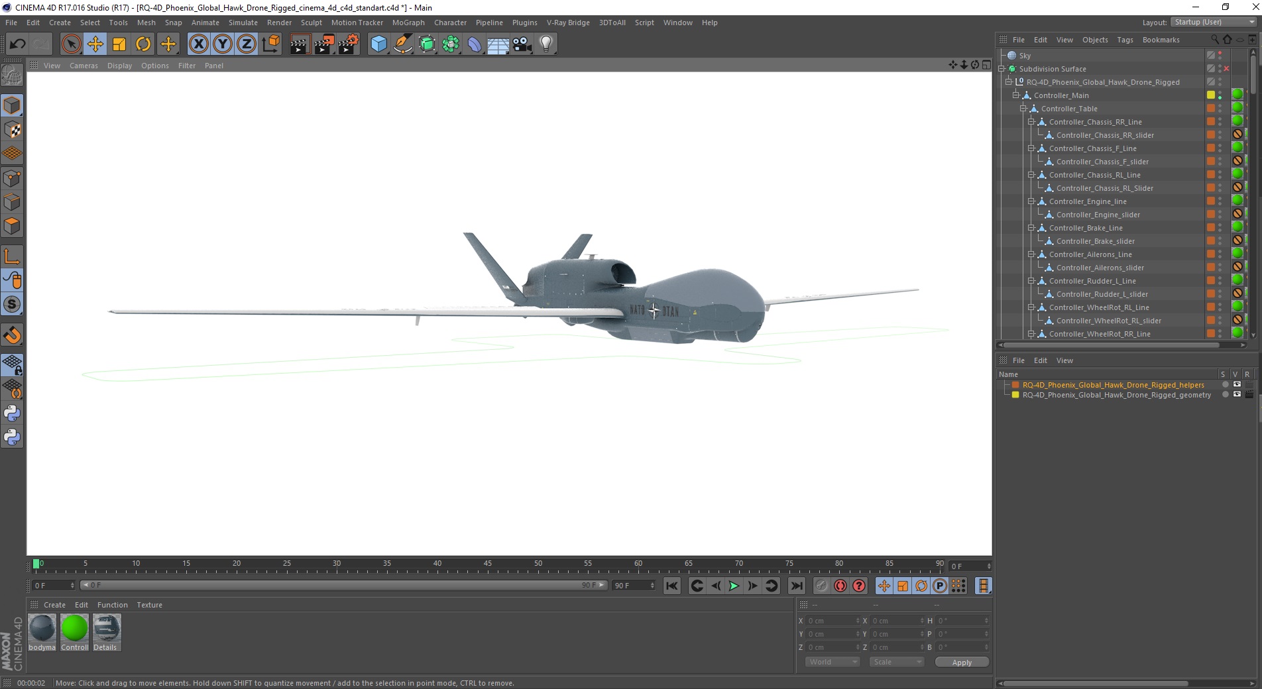Go to start of animation
The height and width of the screenshot is (689, 1262).
[x=672, y=586]
